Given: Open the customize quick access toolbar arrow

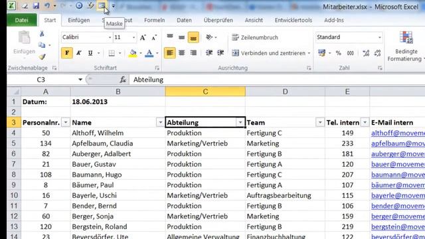Looking at the screenshot, I should (x=114, y=6).
